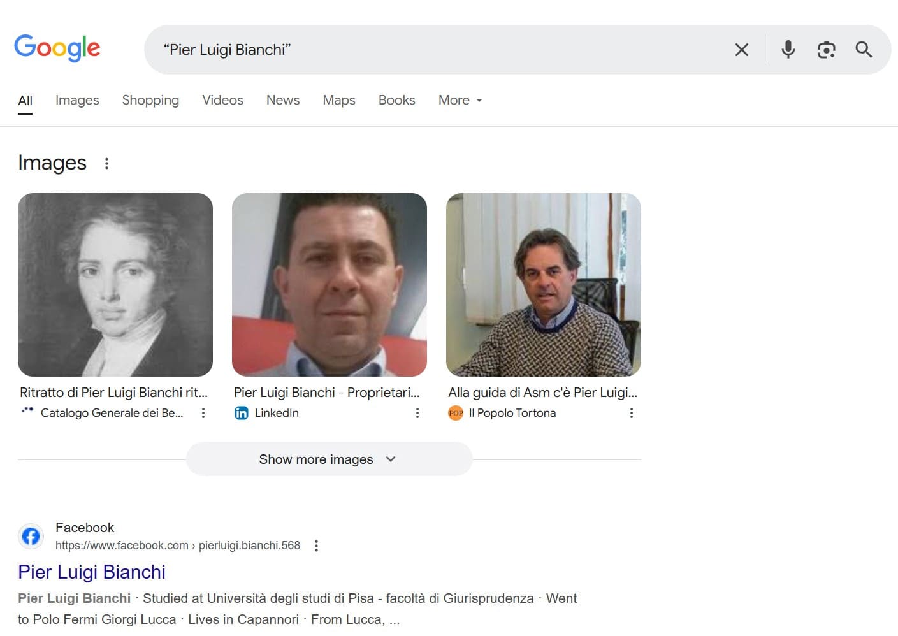Image resolution: width=898 pixels, height=636 pixels.
Task: Open 'Pier Luigi Bianchi - Proprietari...' caption link
Action: [327, 393]
